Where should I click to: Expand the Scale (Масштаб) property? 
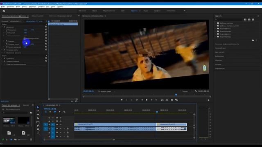click(x=4, y=33)
